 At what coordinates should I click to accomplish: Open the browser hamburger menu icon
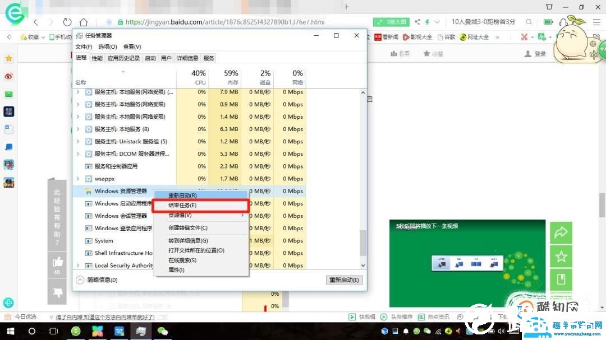596,22
